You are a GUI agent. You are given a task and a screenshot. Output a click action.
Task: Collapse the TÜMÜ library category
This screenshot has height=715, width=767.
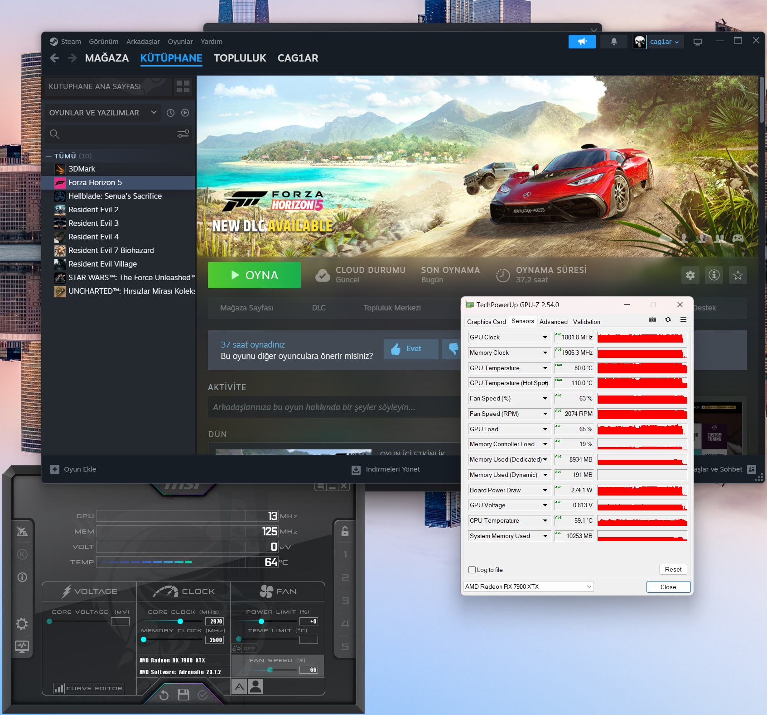(x=49, y=156)
